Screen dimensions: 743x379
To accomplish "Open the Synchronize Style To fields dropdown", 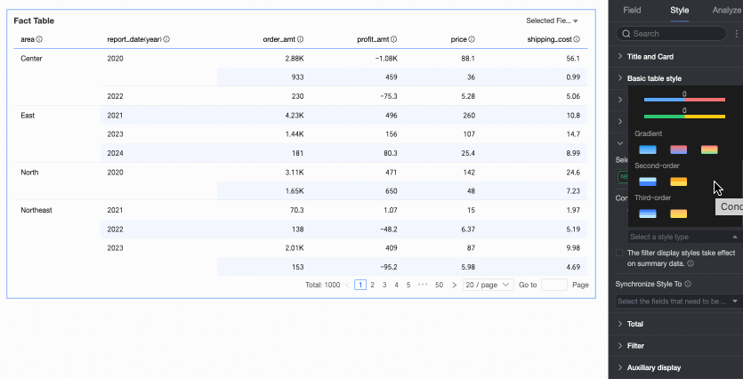I will coord(679,302).
